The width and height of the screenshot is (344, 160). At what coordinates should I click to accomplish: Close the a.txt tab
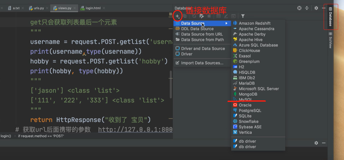(x=23, y=8)
